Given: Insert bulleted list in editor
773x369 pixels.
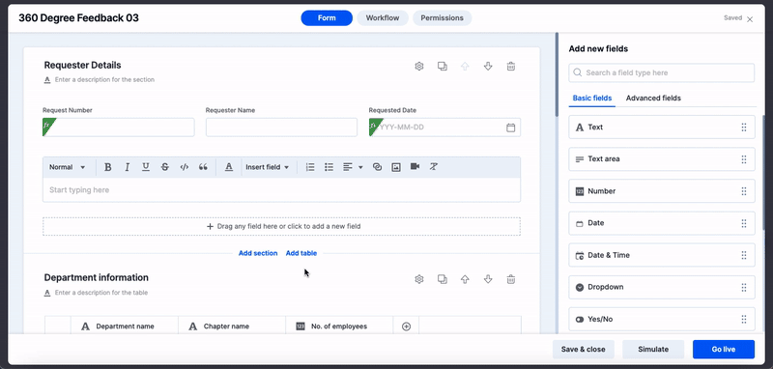Looking at the screenshot, I should tap(329, 167).
